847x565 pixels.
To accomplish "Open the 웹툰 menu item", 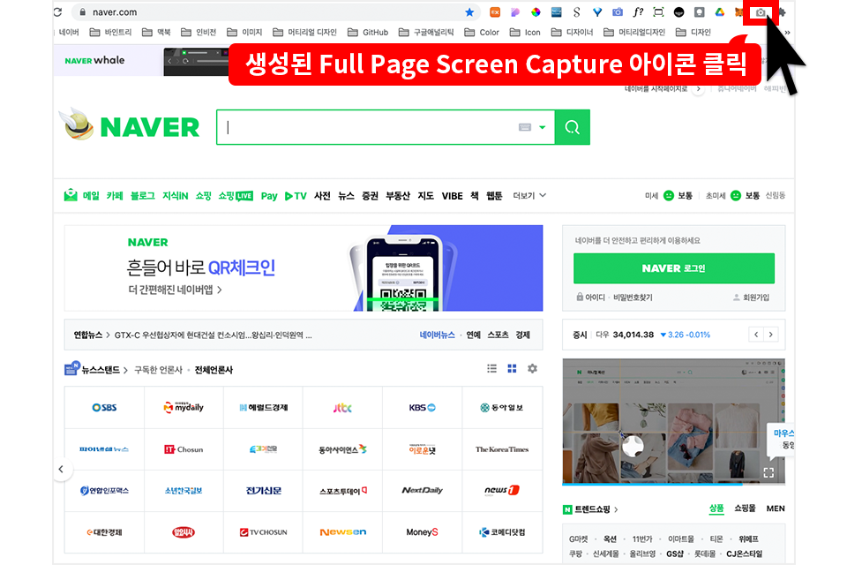I will click(x=494, y=196).
